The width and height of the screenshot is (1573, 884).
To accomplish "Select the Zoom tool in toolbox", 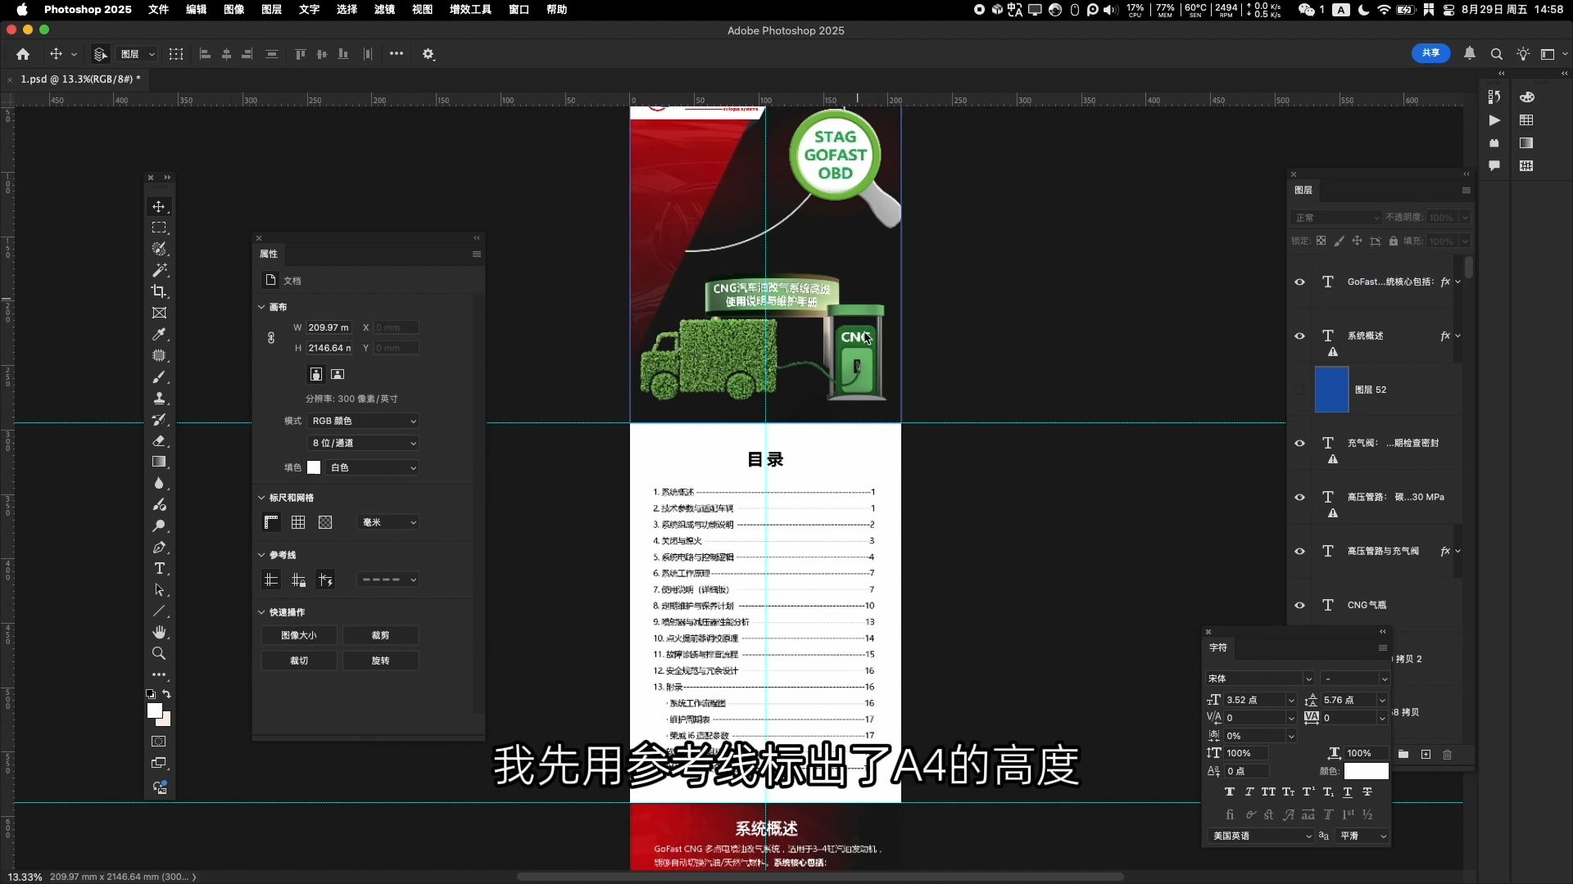I will click(159, 653).
